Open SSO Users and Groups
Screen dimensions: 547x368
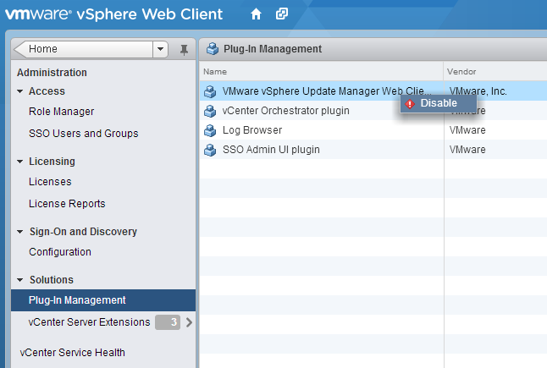tap(83, 134)
